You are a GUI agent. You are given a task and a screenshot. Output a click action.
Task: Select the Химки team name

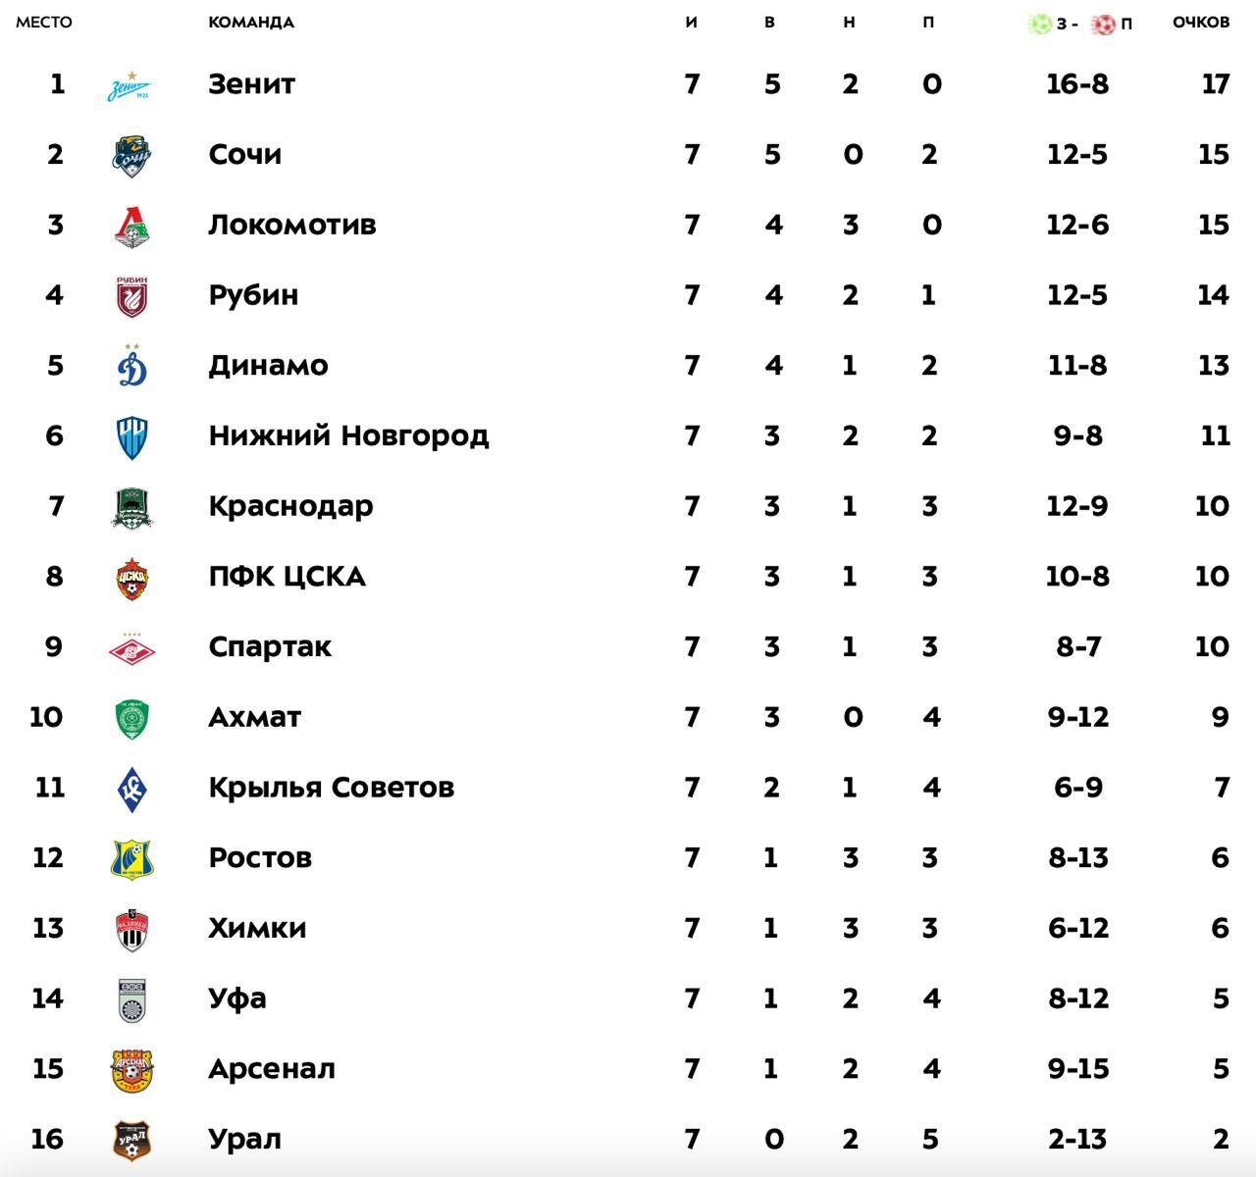tap(257, 928)
